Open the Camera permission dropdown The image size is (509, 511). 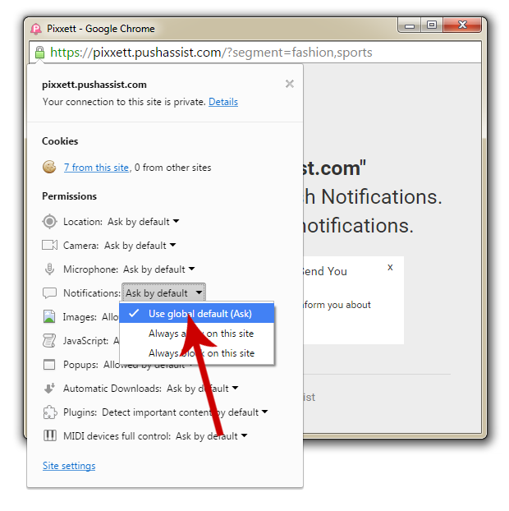[140, 245]
